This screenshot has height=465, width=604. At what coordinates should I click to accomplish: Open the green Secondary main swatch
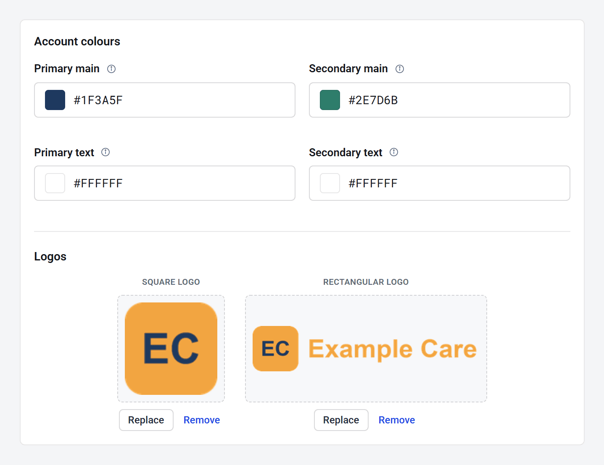[x=330, y=100]
